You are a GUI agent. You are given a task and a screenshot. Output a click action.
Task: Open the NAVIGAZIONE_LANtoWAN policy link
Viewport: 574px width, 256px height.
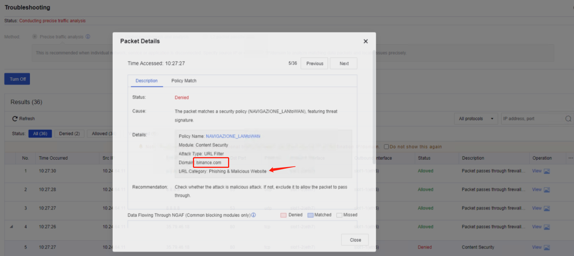[233, 136]
